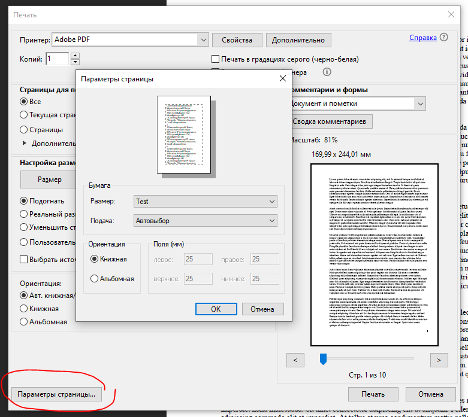Click the Дополнительно button
This screenshot has width=468, height=417.
298,40
